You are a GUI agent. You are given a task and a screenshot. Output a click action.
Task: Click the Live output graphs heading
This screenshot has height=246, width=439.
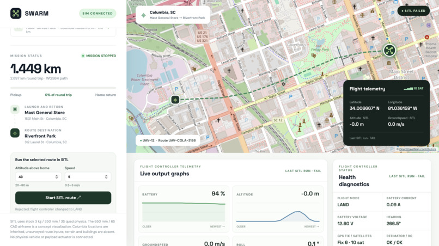pos(164,174)
